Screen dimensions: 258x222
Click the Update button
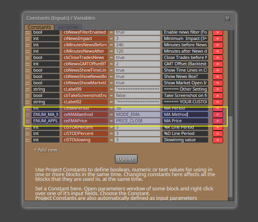126,159
